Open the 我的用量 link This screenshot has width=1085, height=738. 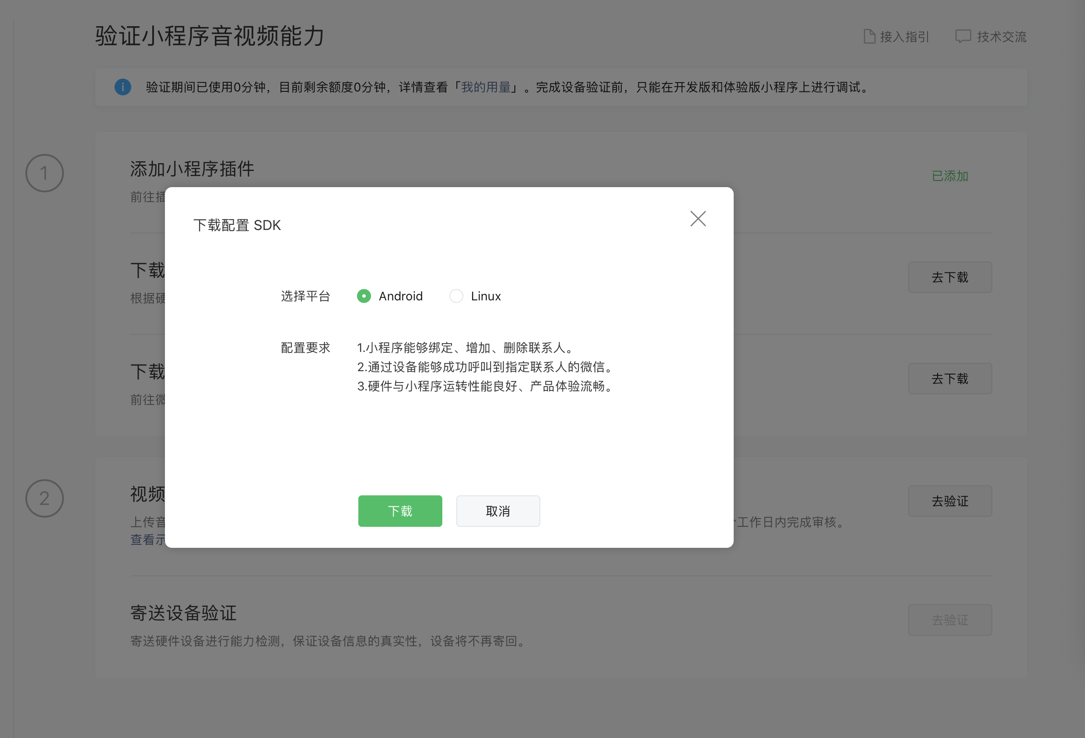pyautogui.click(x=486, y=87)
